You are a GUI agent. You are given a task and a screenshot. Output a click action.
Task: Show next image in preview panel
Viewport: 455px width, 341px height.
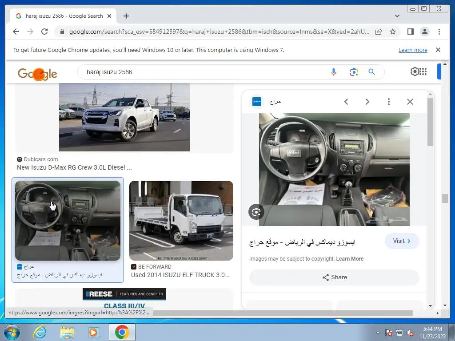point(367,102)
